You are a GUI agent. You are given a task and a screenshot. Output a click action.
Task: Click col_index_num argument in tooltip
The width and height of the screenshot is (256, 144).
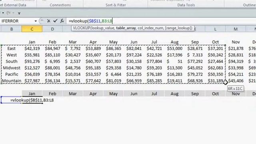tap(150, 28)
